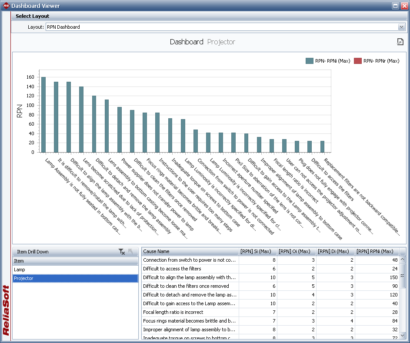Toggle the RPN- RPNi (Max) legend swatch
This screenshot has width=410, height=343.
[310, 61]
